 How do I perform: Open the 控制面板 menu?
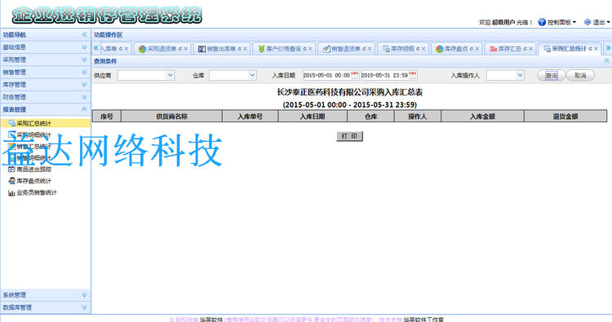click(561, 23)
